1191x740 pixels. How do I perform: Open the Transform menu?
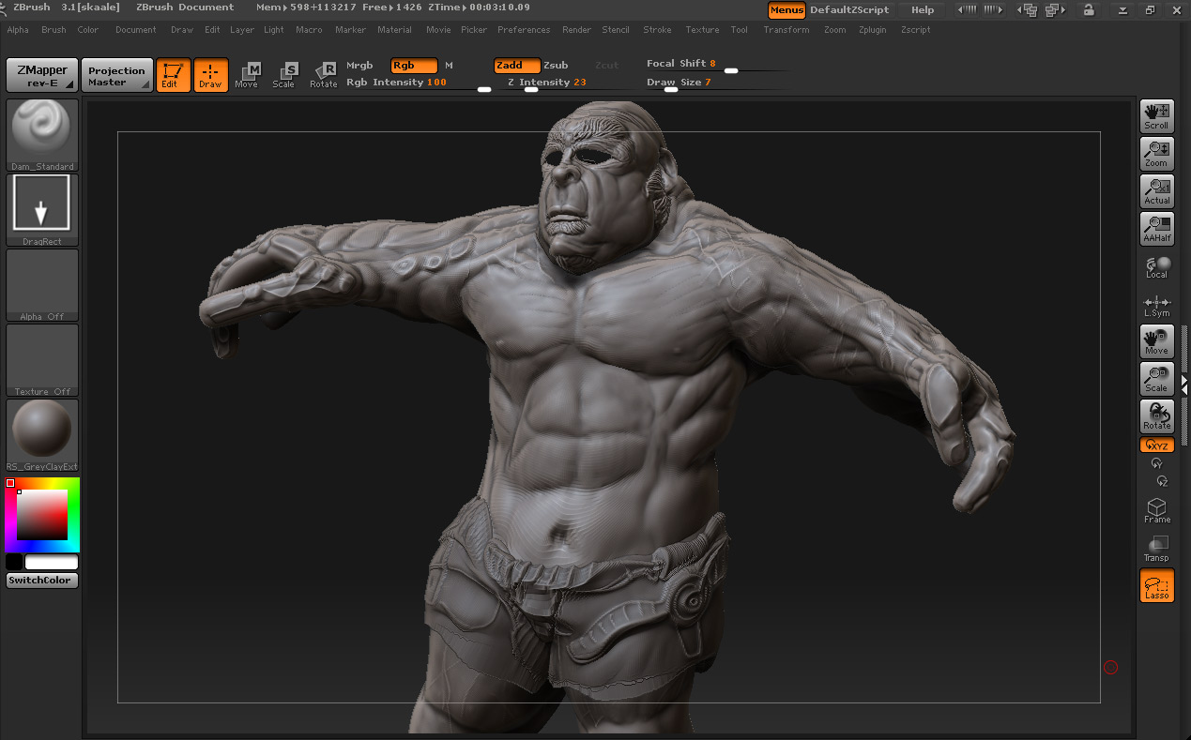pos(786,30)
